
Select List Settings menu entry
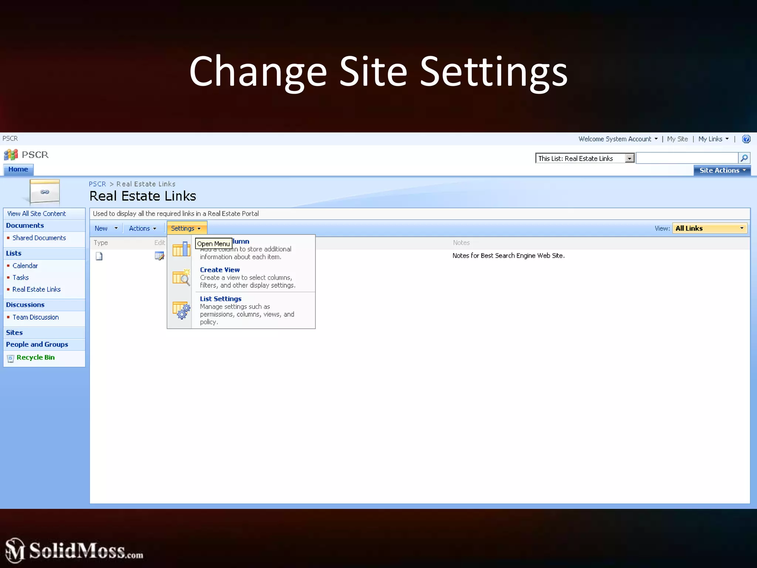click(x=221, y=299)
